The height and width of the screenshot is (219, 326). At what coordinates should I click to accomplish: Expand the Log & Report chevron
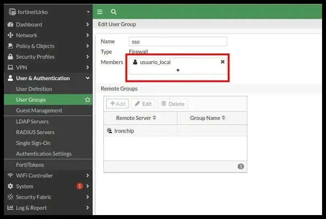[x=88, y=207]
